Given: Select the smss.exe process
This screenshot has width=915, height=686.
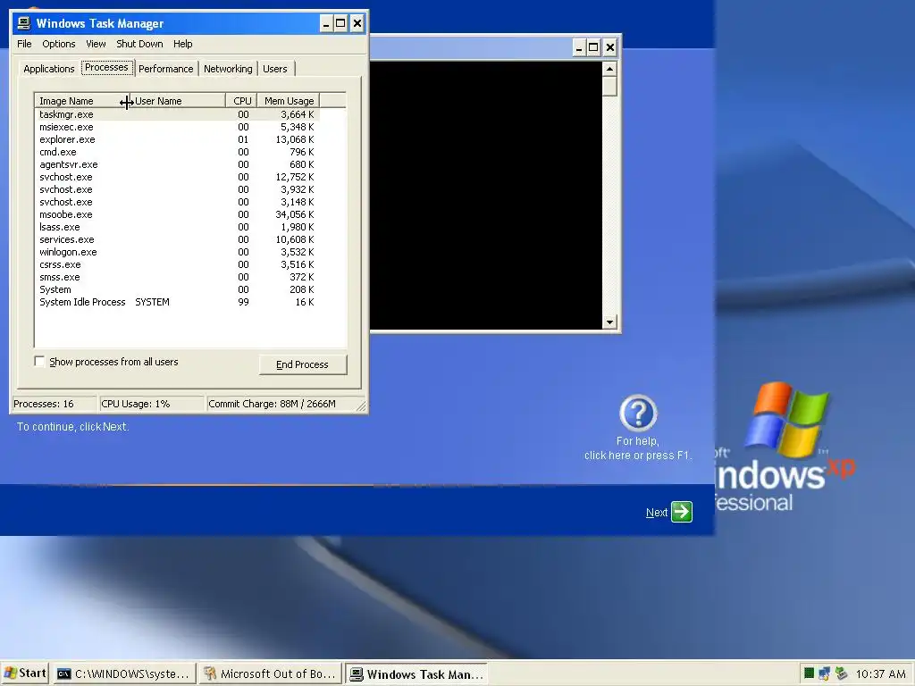Looking at the screenshot, I should [x=178, y=277].
